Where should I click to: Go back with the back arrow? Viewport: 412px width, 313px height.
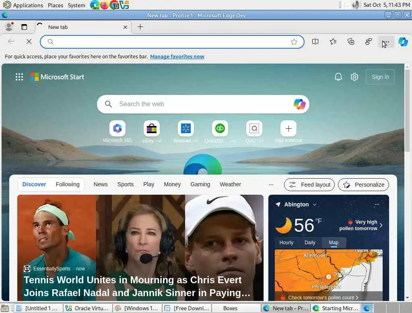coord(11,41)
